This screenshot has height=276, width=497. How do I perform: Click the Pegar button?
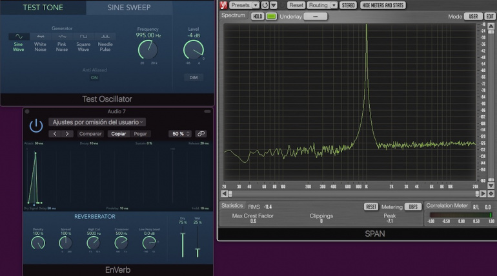(140, 134)
